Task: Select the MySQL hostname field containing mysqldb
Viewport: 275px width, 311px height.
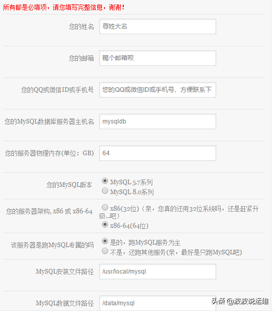Action: click(158, 121)
